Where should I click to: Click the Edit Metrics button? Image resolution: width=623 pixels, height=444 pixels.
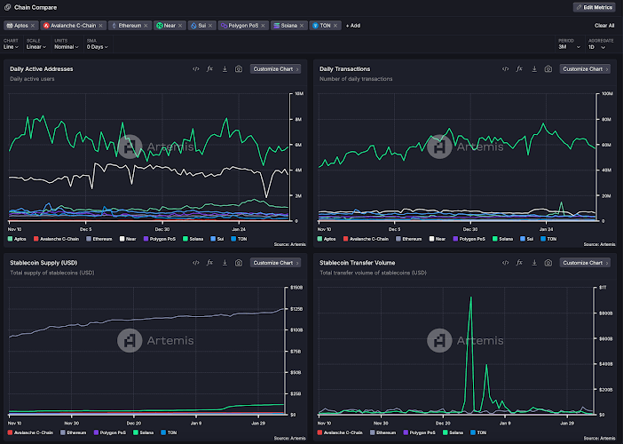point(594,7)
